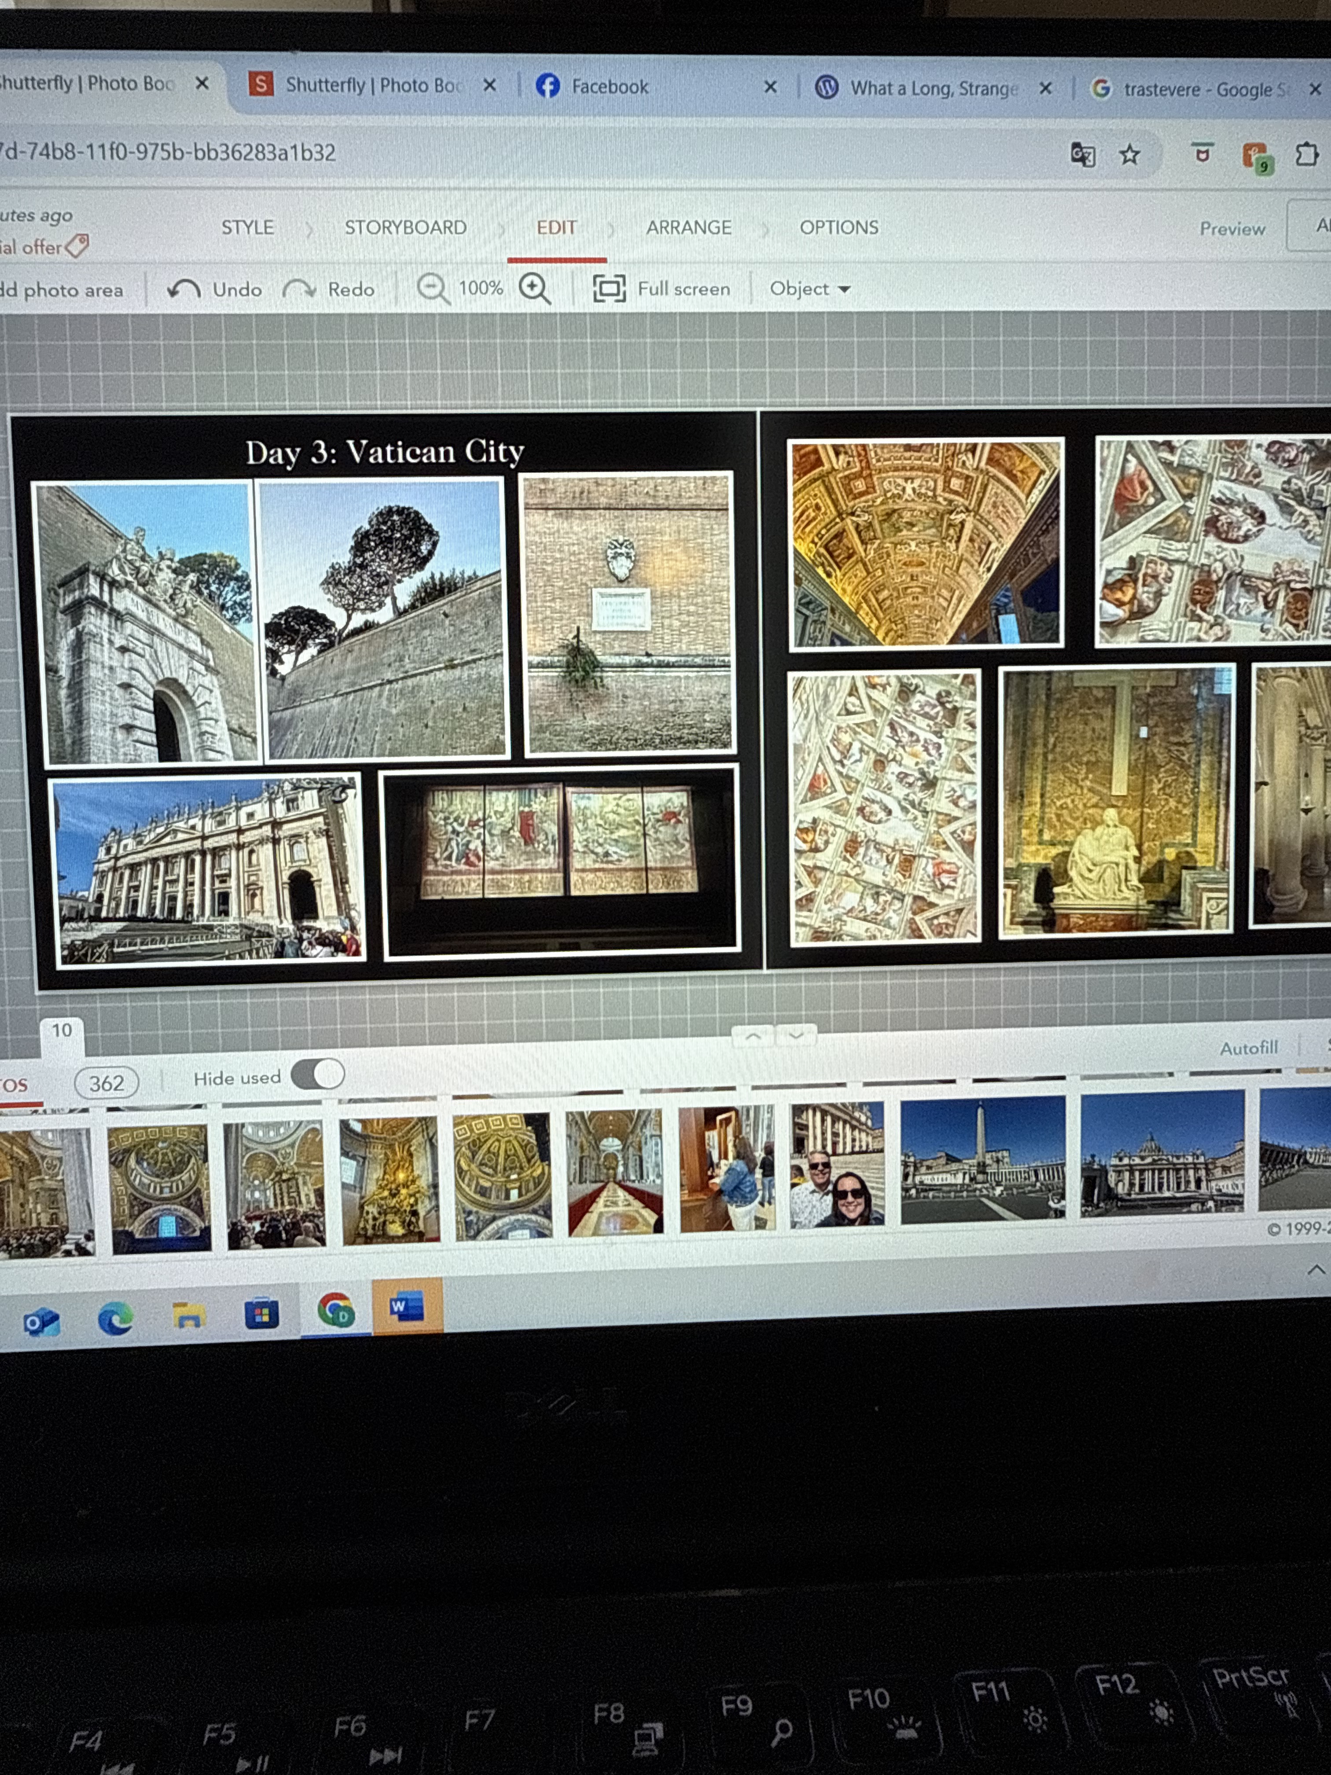Click the zoom out magnifier icon

[432, 288]
